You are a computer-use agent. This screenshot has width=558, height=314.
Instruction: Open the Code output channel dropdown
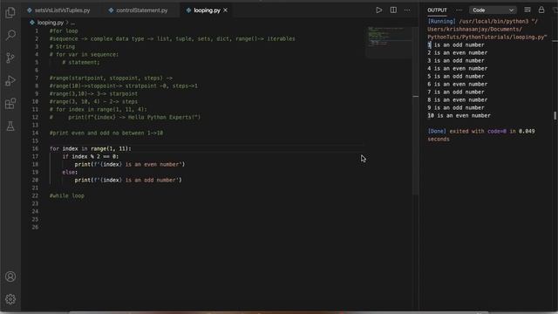click(x=493, y=10)
